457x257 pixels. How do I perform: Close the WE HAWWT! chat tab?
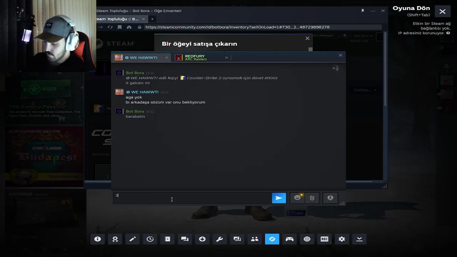(166, 57)
